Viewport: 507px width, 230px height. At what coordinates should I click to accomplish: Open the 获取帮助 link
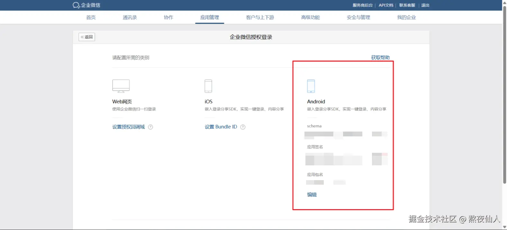[x=380, y=58]
